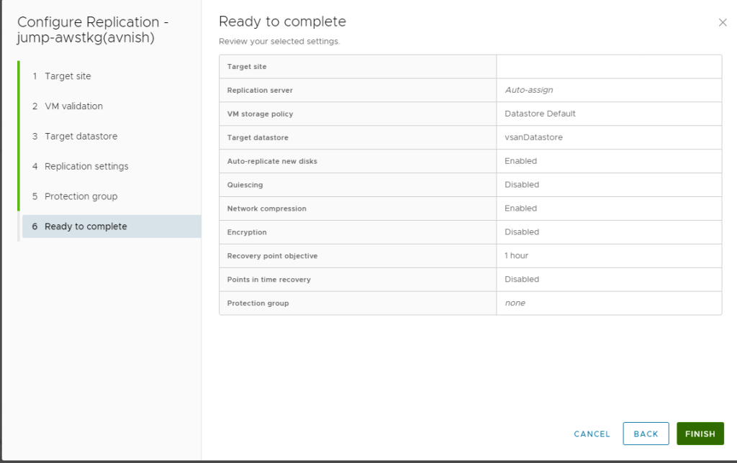
Task: Click the Finish button
Action: [700, 434]
